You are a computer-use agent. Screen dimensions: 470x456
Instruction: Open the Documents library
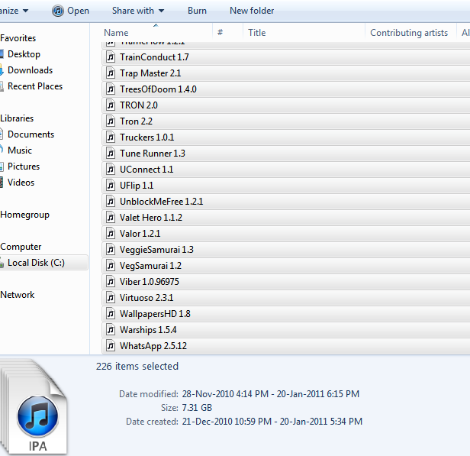[x=31, y=134]
